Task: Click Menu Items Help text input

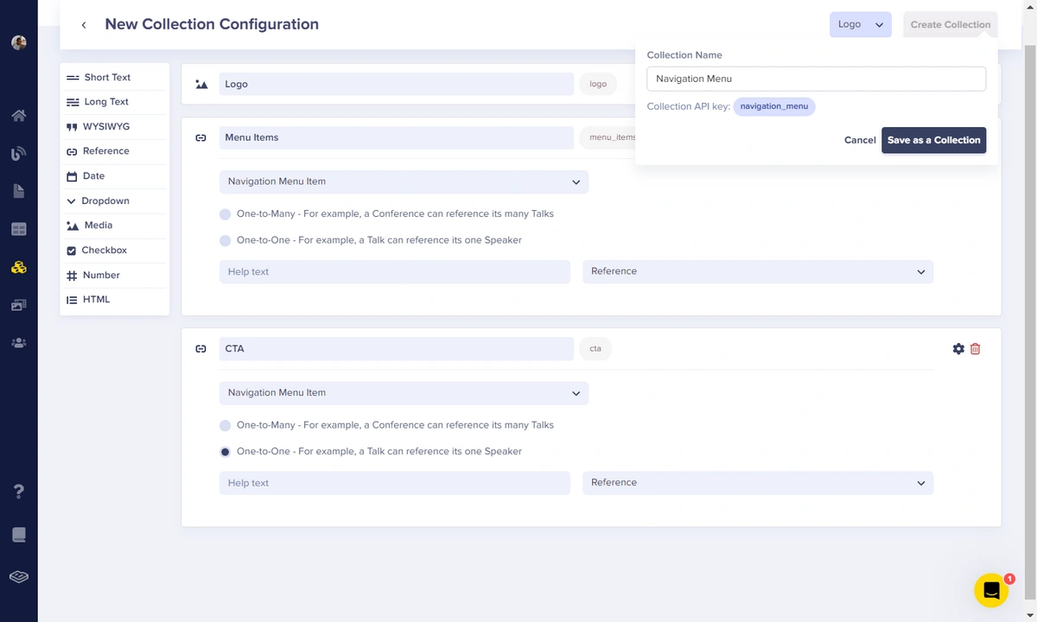Action: (394, 272)
